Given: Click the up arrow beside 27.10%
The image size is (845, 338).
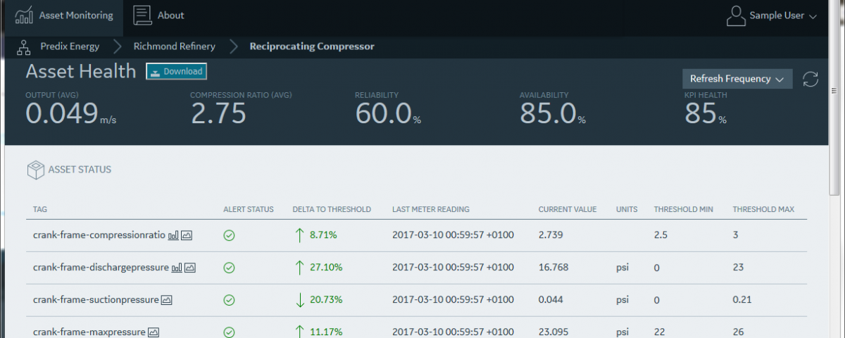Looking at the screenshot, I should [299, 268].
